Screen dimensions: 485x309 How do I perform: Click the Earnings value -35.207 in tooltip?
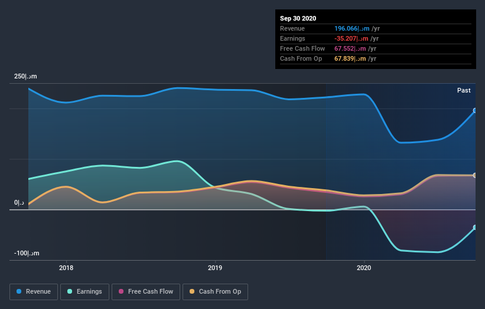pos(351,38)
